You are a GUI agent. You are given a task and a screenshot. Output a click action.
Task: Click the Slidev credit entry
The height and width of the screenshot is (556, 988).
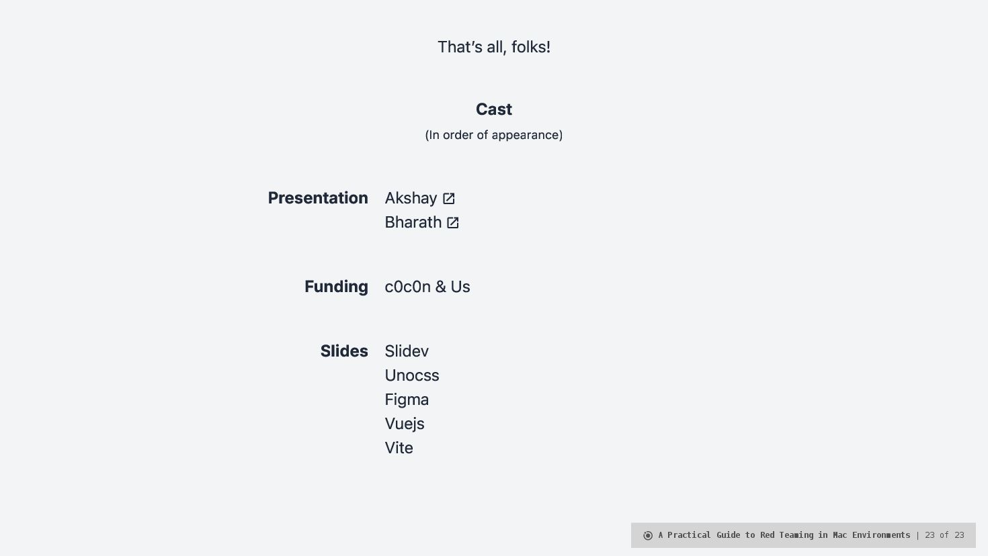pos(407,351)
